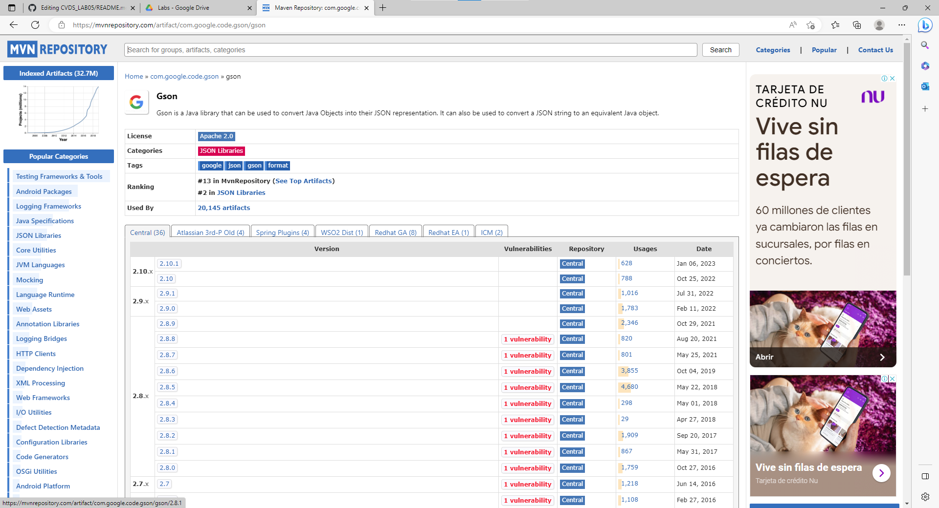
Task: Reload the page with refresh icon
Action: [35, 25]
